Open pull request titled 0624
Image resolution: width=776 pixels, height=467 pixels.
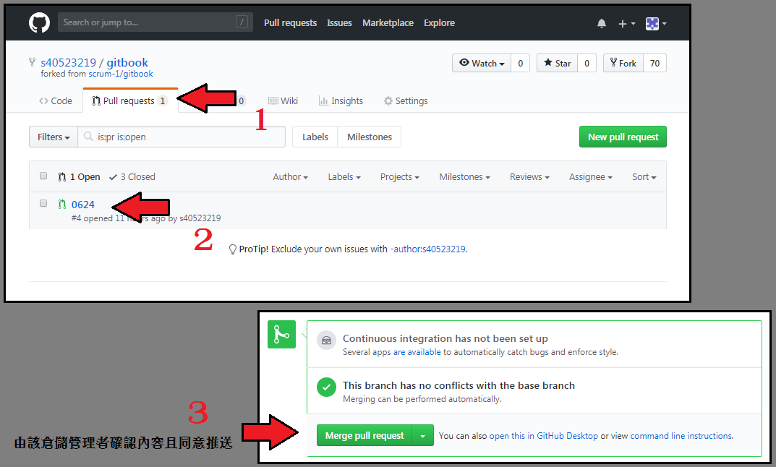(x=82, y=205)
